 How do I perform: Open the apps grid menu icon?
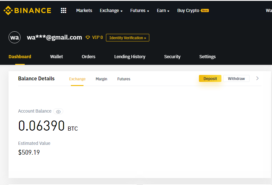(64, 10)
